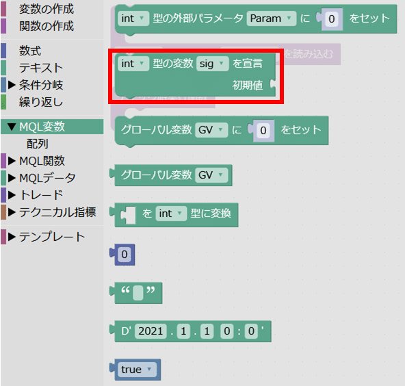Edit the 0 value in グローバル変数 set block
This screenshot has width=405, height=386.
[x=263, y=131]
